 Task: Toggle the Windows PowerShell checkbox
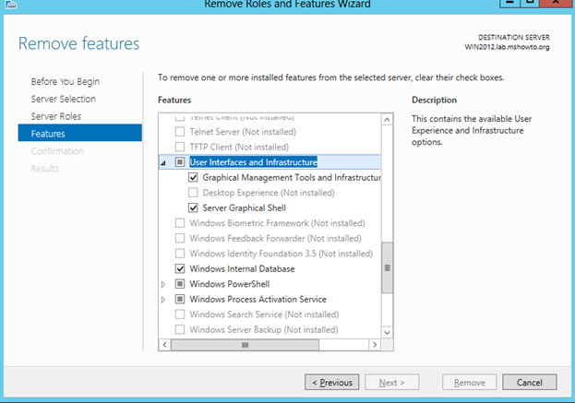(x=181, y=284)
